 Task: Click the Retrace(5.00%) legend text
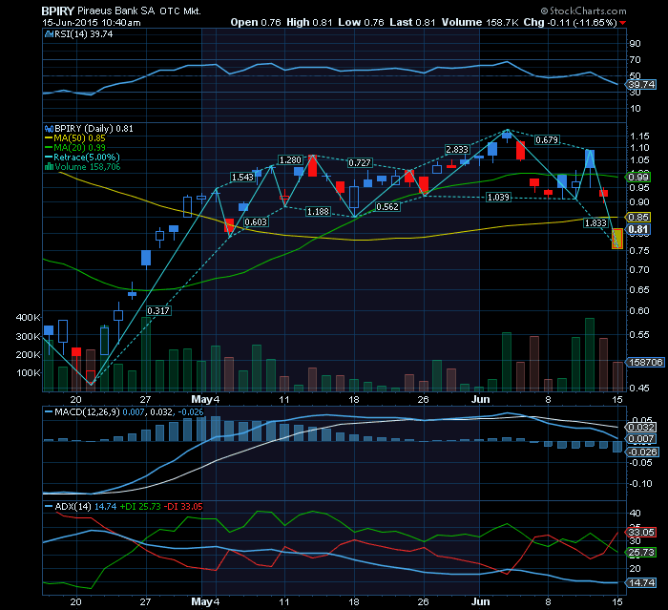click(87, 158)
